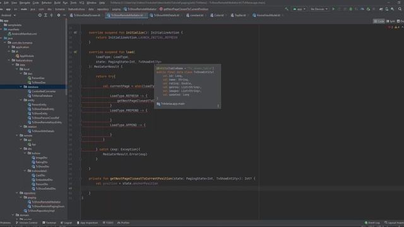Collapse the repository folder
This screenshot has width=404, height=227.
(x=17, y=193)
